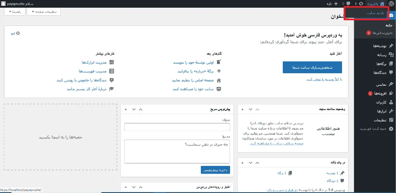Click the user avatar next to payaprozhe
Image resolution: width=396 pixels, height=193 pixels.
click(x=3, y=4)
